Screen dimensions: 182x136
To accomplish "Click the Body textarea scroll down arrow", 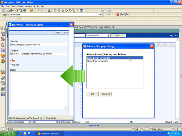I will (66, 108).
